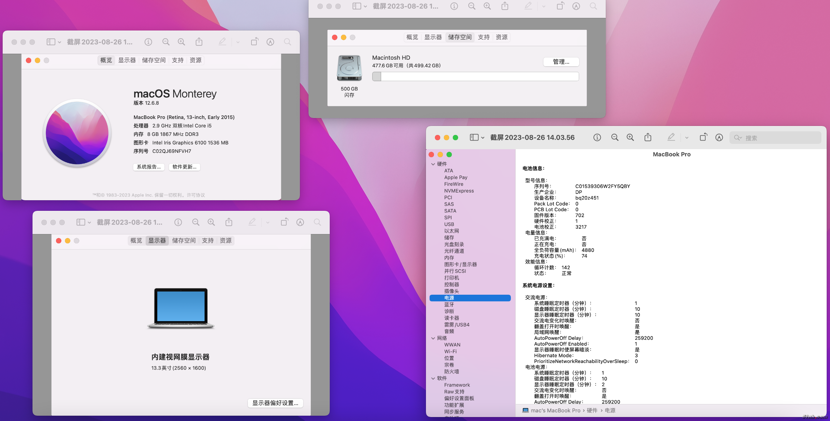The width and height of the screenshot is (830, 421).
Task: Zoom in in the front Preview window titled 14.03.56
Action: pyautogui.click(x=630, y=138)
